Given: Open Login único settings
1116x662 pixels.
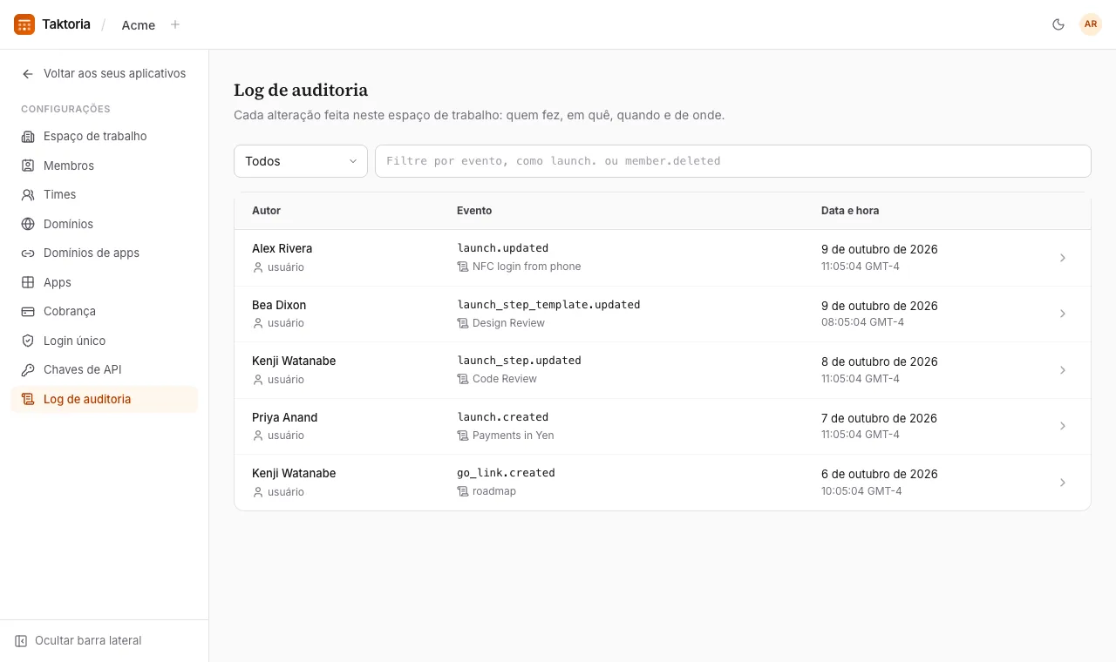Looking at the screenshot, I should click(x=105, y=341).
